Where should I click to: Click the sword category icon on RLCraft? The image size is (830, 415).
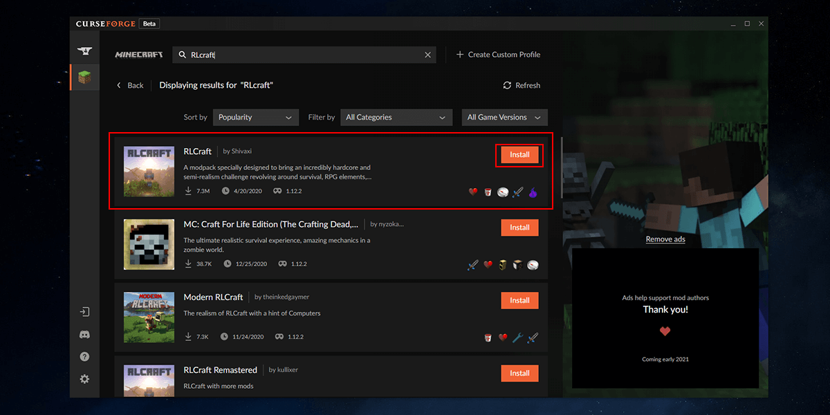pos(518,192)
